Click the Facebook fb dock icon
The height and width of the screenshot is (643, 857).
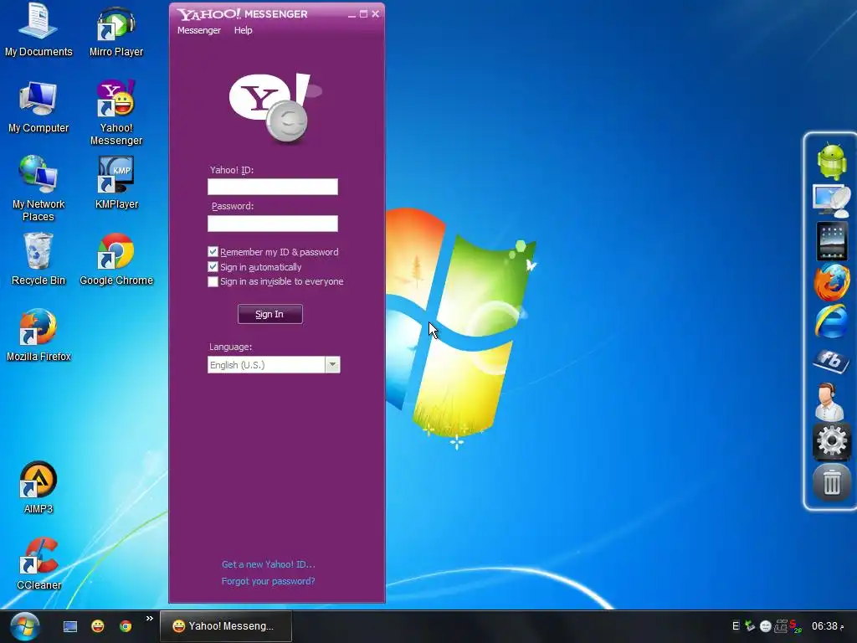click(831, 360)
